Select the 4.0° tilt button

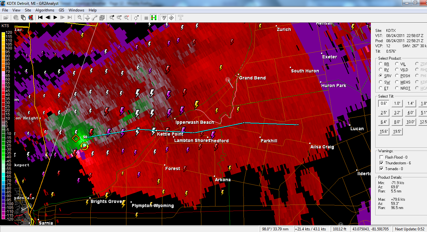coord(411,112)
